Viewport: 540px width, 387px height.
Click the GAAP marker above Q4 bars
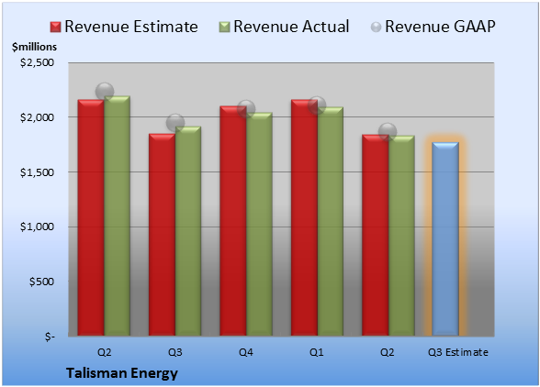[x=246, y=109]
